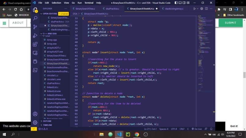Change indentation via Spaces: 4
Screen dimensions: 246x138
click(x=164, y=129)
